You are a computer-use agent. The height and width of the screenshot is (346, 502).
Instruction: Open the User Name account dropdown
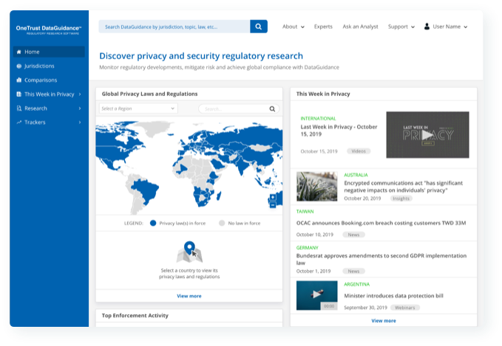tap(446, 27)
